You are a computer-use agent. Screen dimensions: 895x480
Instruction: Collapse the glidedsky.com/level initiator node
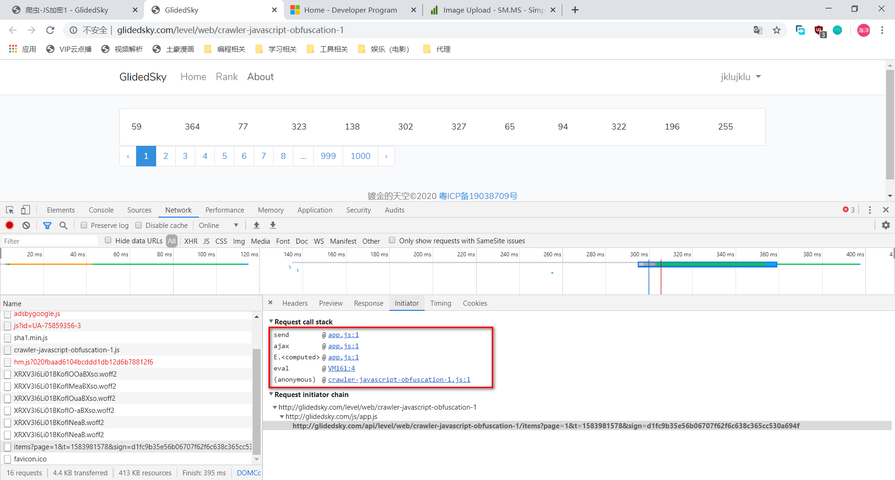275,407
